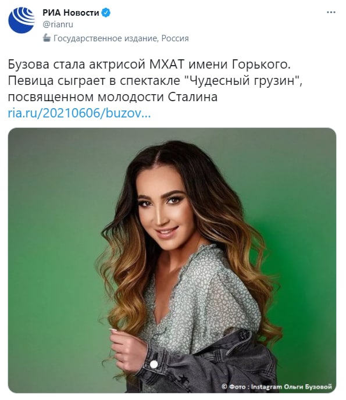The image size is (346, 400).
Task: Click the word Россия in media label
Action: point(175,38)
